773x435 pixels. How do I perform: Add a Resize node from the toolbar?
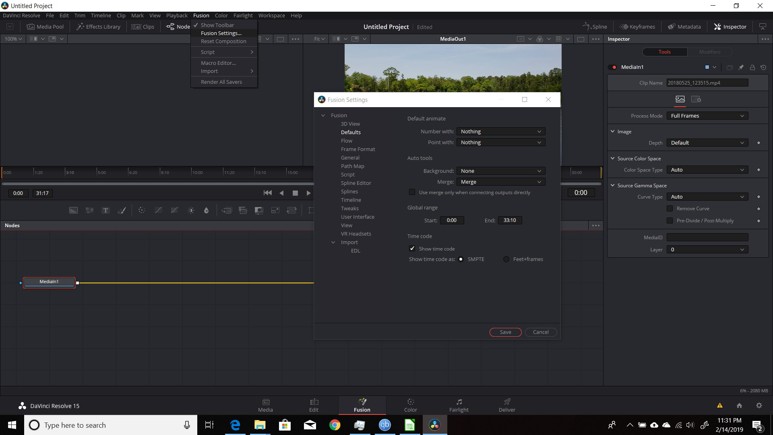tap(275, 210)
